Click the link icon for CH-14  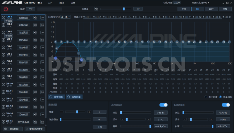(42, 114)
